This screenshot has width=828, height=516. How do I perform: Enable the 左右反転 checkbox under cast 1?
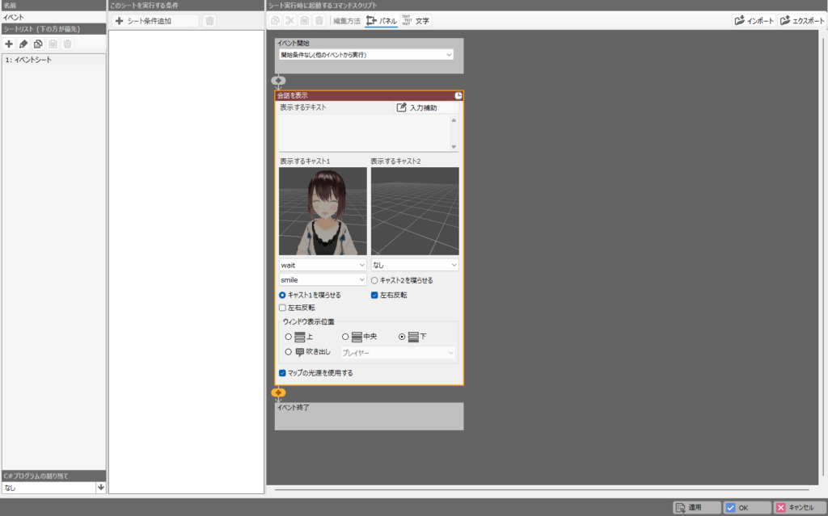[282, 308]
